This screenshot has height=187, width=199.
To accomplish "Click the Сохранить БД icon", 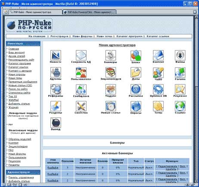I will 81,55.
